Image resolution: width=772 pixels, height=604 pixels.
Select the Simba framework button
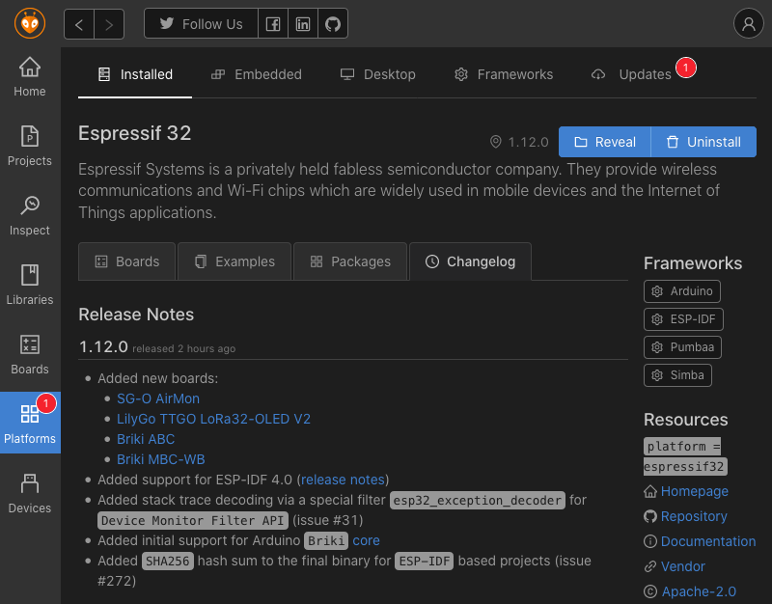pos(677,375)
